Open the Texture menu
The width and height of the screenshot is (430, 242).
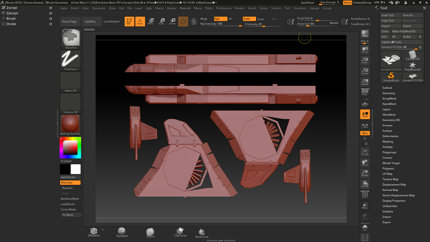(276, 8)
